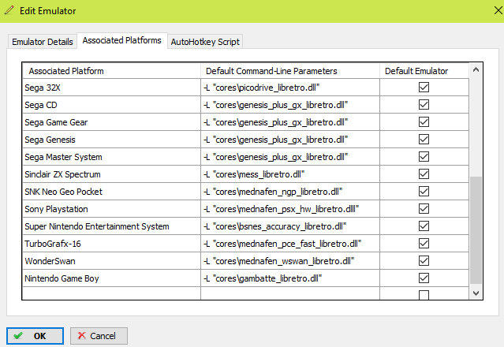Select the Associated Platforms tab
This screenshot has height=347, width=504.
121,40
